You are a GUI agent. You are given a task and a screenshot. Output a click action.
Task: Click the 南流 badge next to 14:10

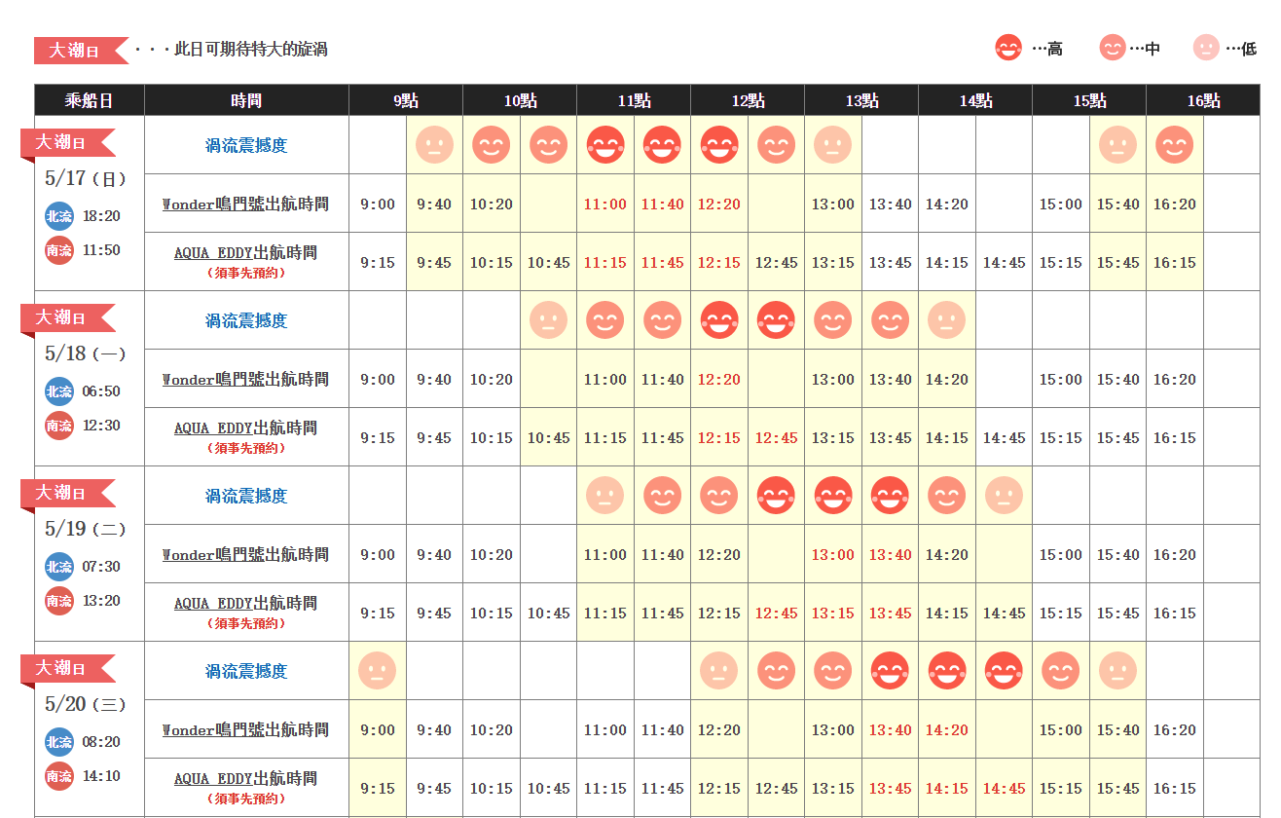(59, 776)
